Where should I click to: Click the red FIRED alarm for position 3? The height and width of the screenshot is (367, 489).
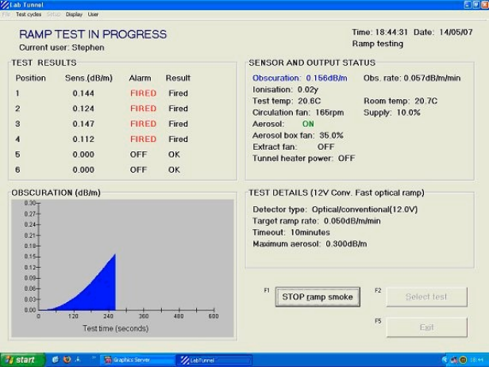143,124
